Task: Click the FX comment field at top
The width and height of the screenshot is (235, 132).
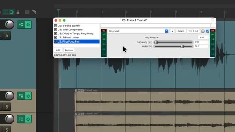Action: 156,26
